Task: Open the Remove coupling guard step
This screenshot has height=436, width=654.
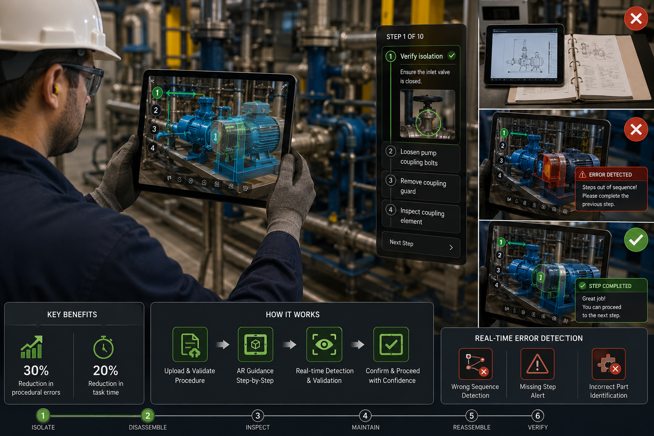Action: click(x=421, y=188)
